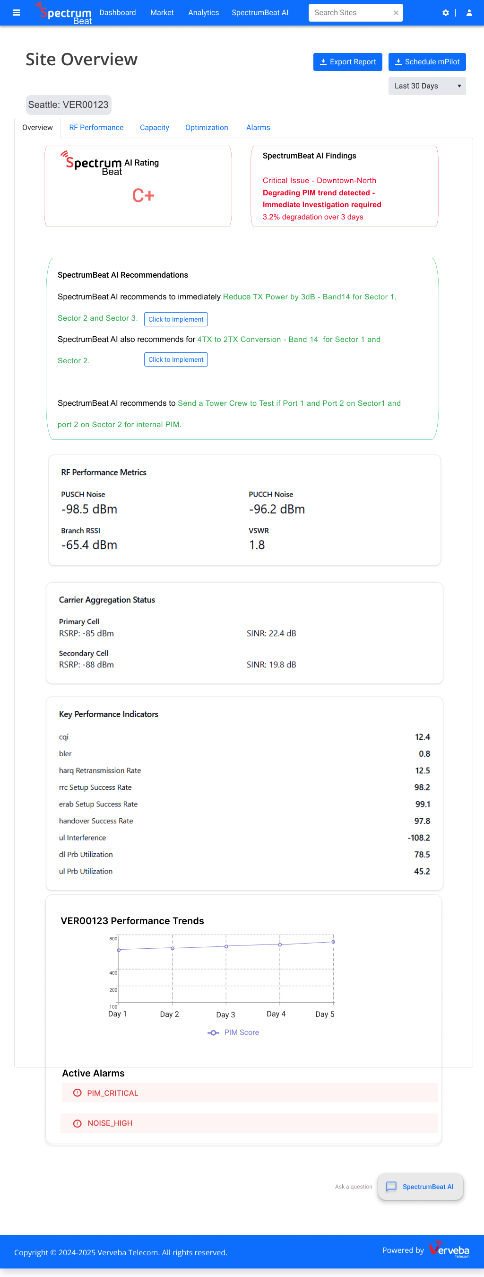Image resolution: width=484 pixels, height=1277 pixels.
Task: Click the SpectrumBeat AI chat bubble icon
Action: pos(391,1186)
